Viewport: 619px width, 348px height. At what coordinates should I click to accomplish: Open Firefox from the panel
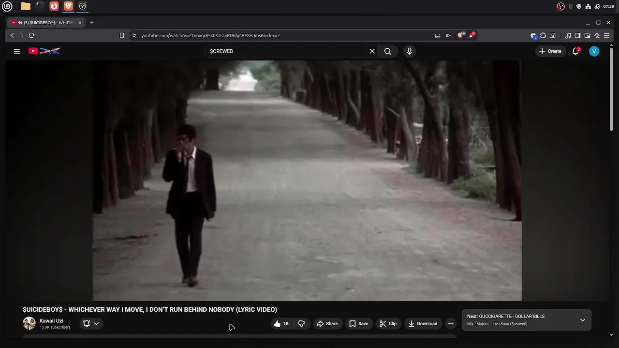coord(54,6)
